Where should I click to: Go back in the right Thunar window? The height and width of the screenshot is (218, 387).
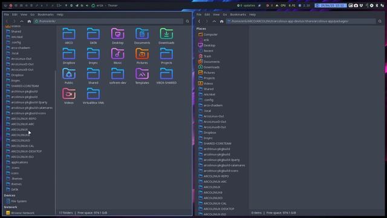click(199, 22)
